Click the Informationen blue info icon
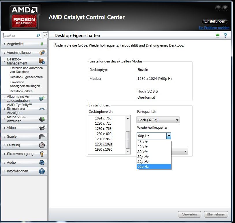This screenshot has height=223, width=235. click(x=42, y=171)
